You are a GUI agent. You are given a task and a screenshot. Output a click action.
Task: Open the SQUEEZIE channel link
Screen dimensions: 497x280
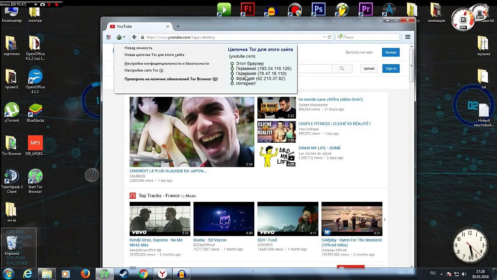pos(137,176)
